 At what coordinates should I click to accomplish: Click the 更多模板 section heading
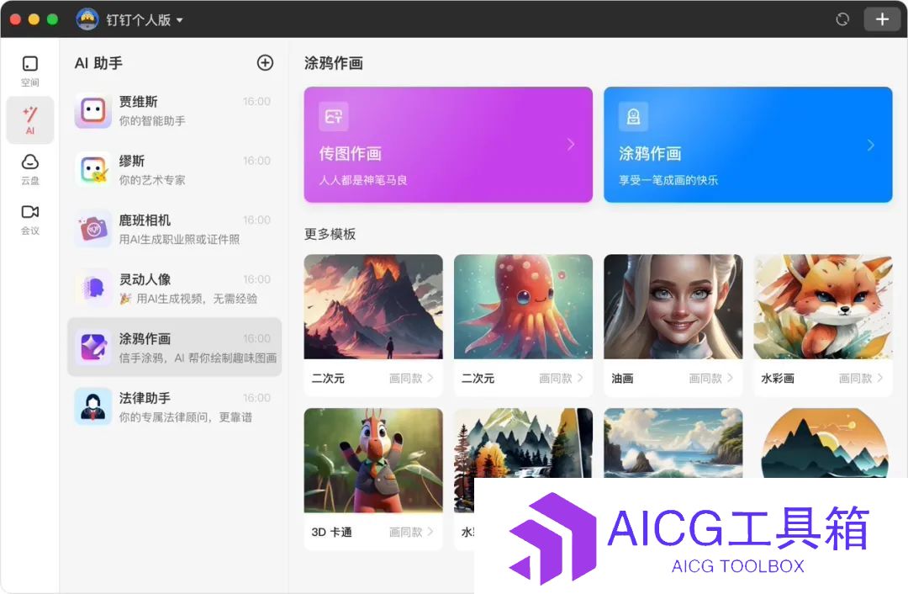(x=330, y=234)
